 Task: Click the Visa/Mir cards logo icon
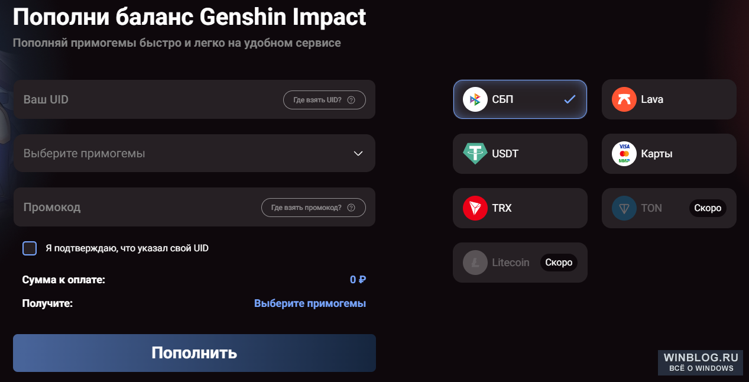tap(624, 154)
